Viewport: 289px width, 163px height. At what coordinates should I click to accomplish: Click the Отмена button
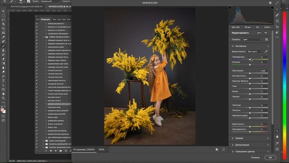(x=255, y=158)
